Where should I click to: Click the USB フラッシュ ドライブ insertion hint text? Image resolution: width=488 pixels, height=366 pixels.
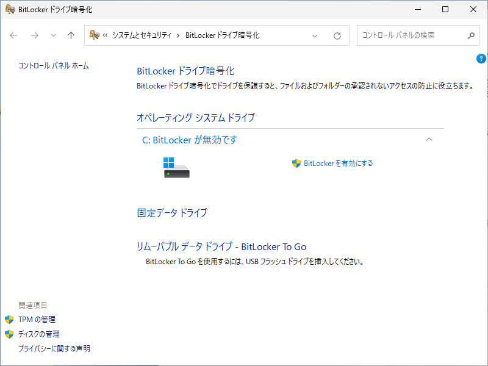coord(255,262)
